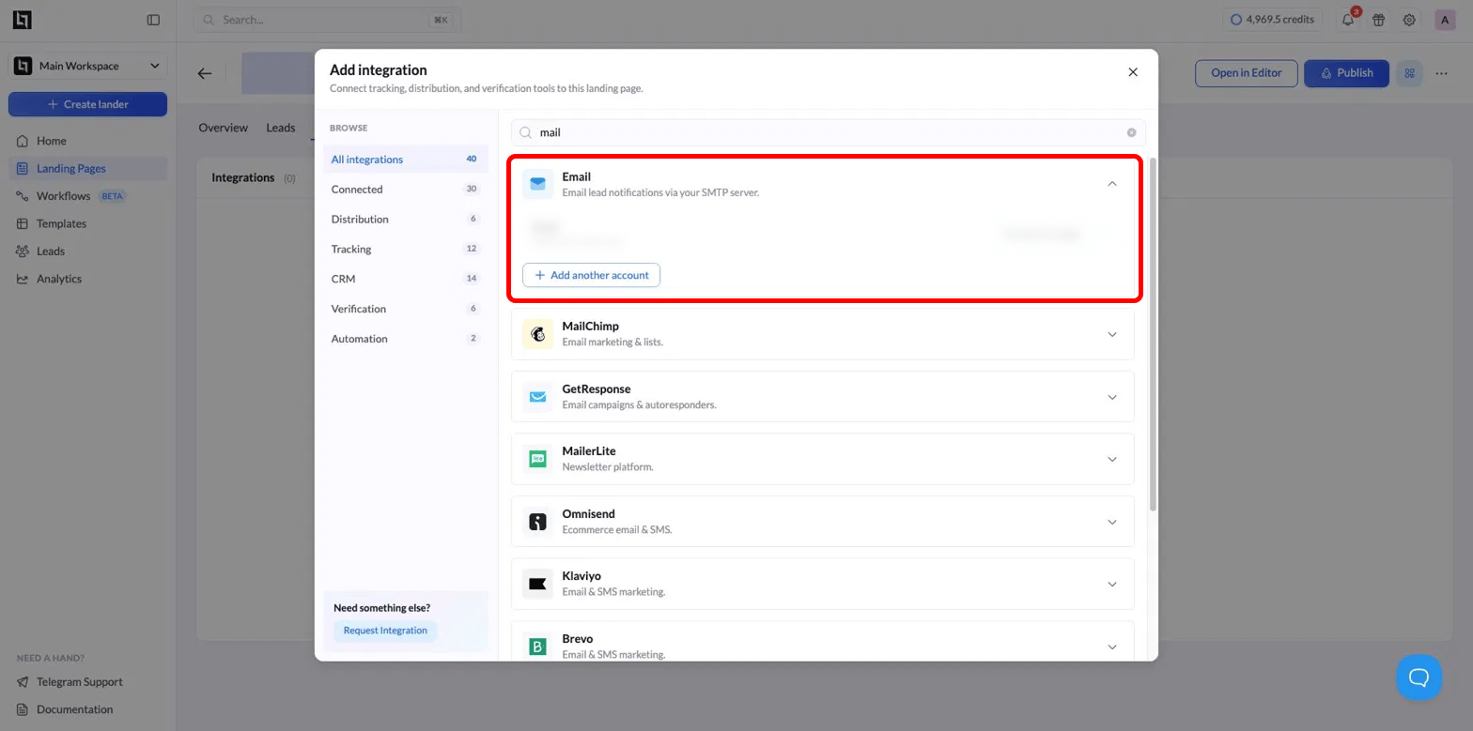Click the back arrow on the page
1473x731 pixels.
click(x=205, y=73)
